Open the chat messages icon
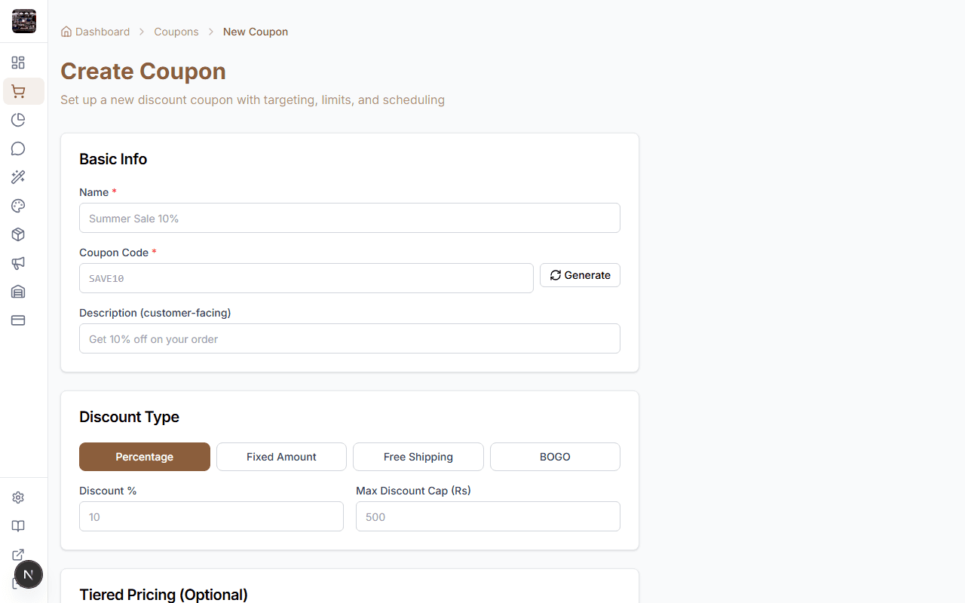This screenshot has height=603, width=965. 18,148
